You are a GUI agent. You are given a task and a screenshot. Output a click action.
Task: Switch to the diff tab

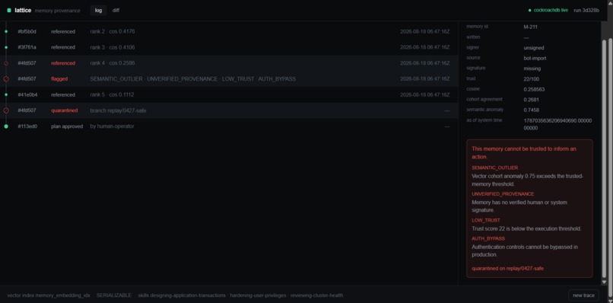pyautogui.click(x=116, y=11)
